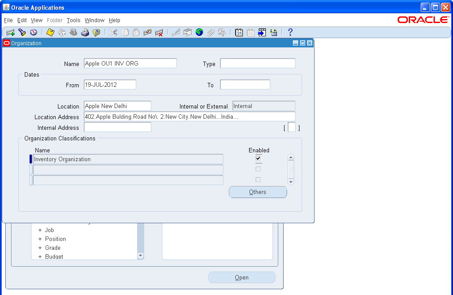Open the View menu

click(x=37, y=20)
